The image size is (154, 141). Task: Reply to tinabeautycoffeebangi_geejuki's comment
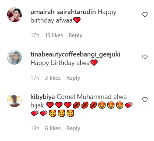pos(73,78)
